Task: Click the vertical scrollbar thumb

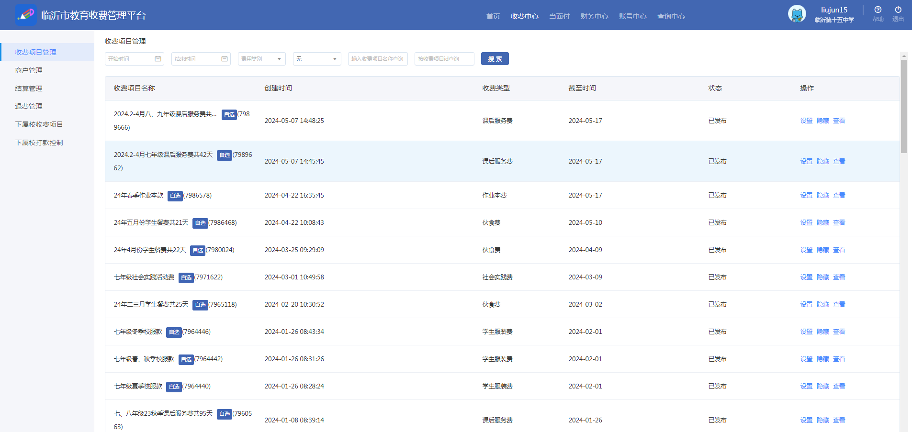Action: point(904,106)
